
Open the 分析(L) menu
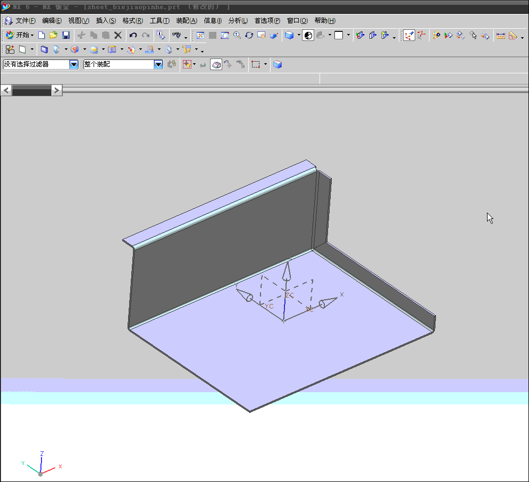click(x=238, y=21)
